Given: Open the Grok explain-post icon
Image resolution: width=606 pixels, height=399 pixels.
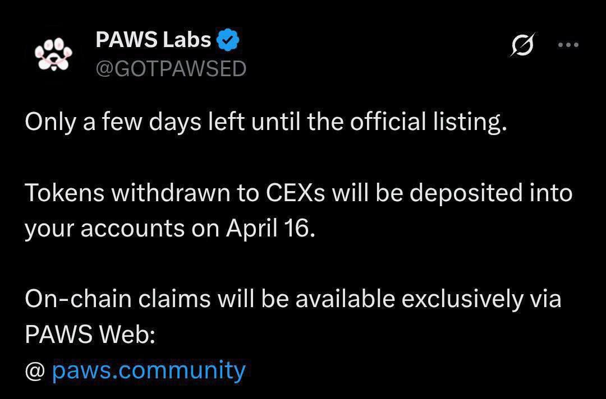Looking at the screenshot, I should pos(523,45).
